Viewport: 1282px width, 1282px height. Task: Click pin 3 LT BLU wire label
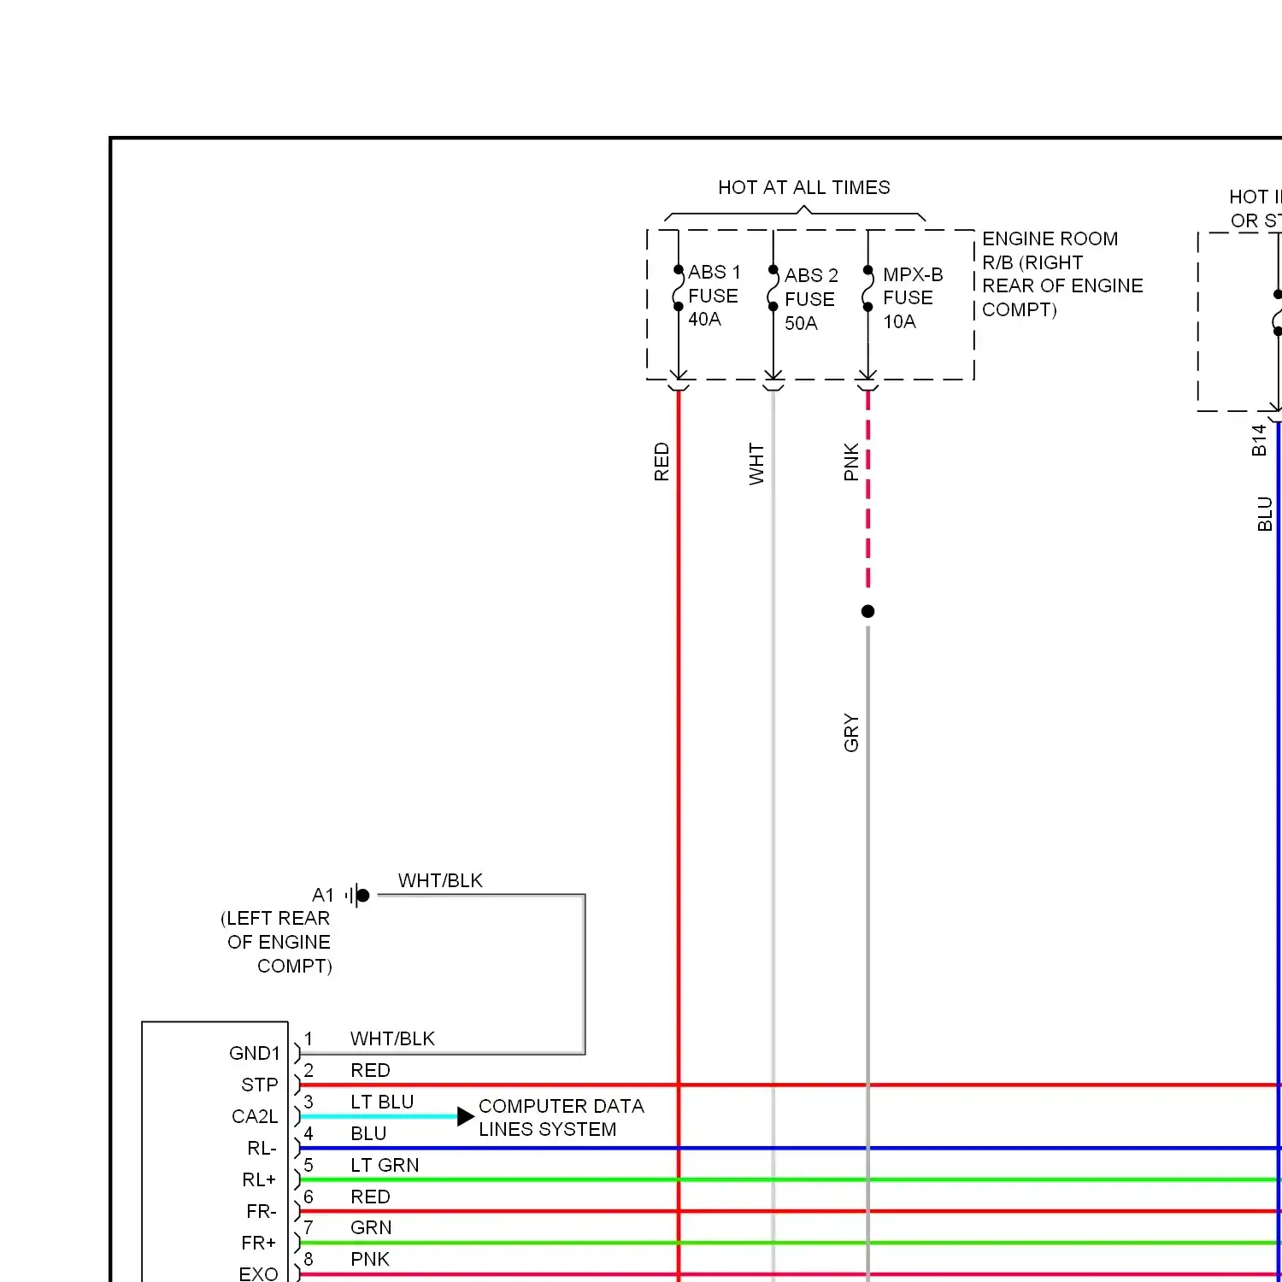point(382,1103)
